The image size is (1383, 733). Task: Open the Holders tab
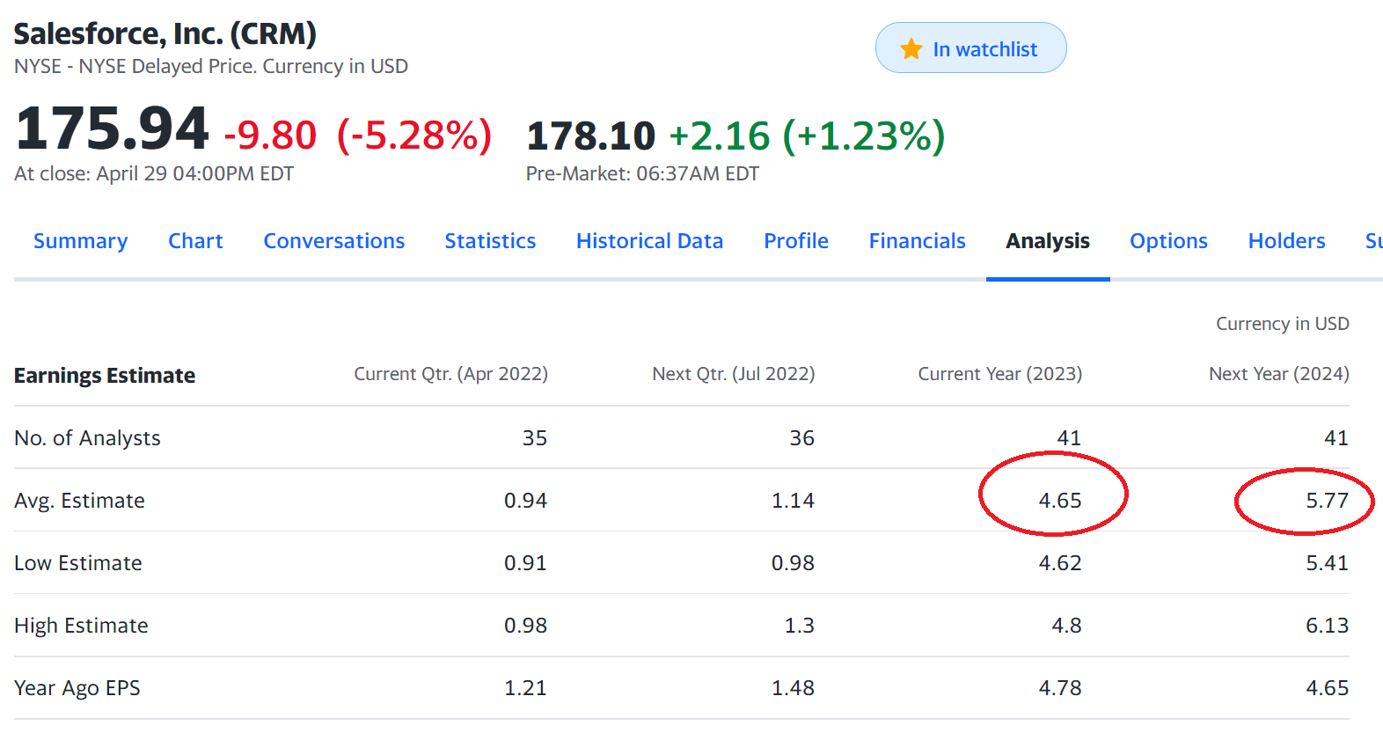click(1286, 241)
